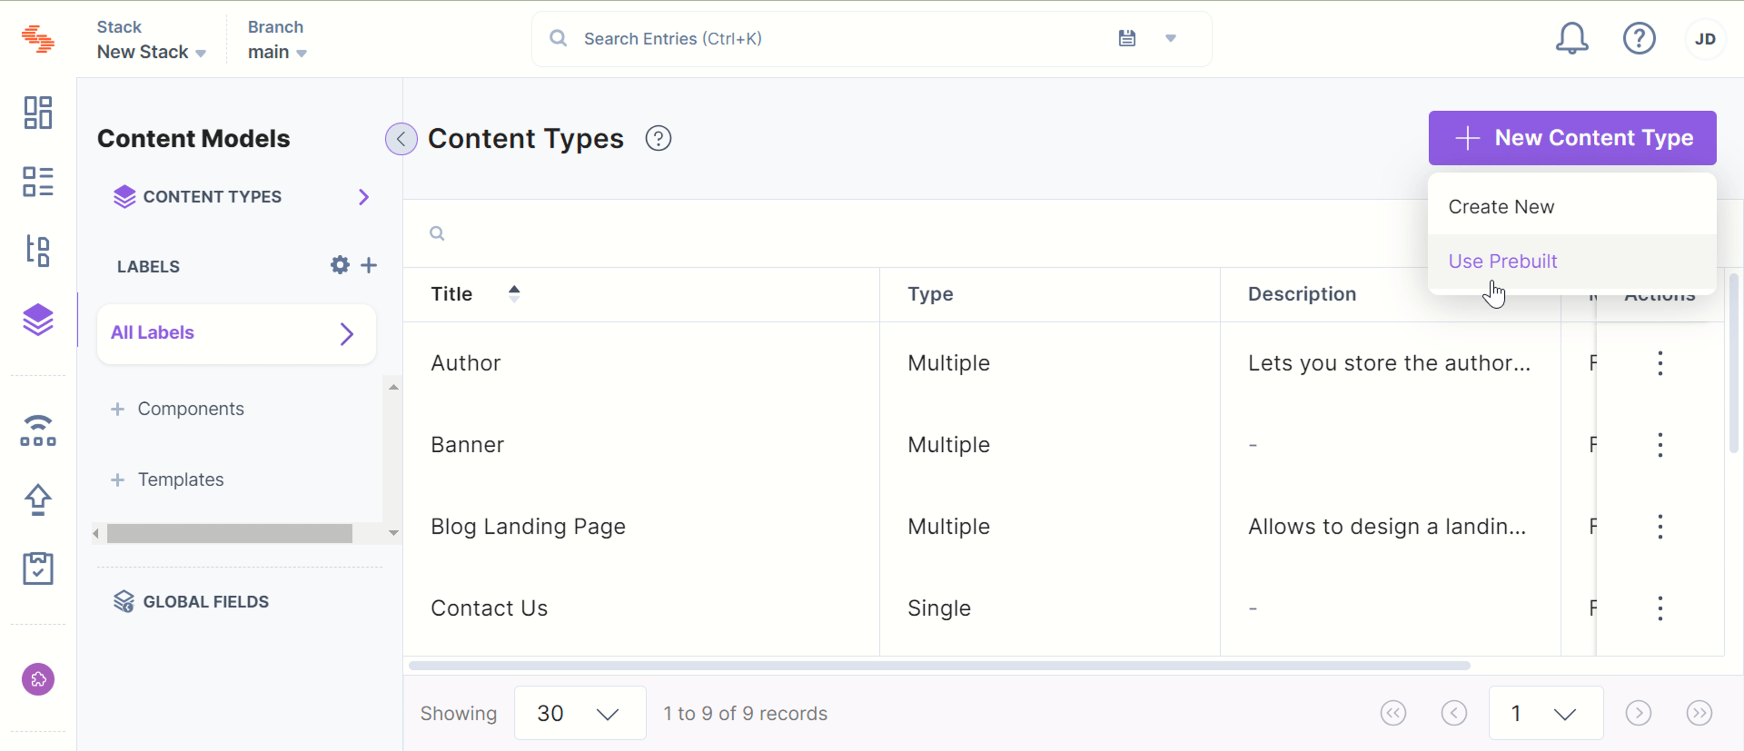Screen dimensions: 1744x751
Task: Click the labels panel horizontal scrollbar
Action: [x=229, y=533]
